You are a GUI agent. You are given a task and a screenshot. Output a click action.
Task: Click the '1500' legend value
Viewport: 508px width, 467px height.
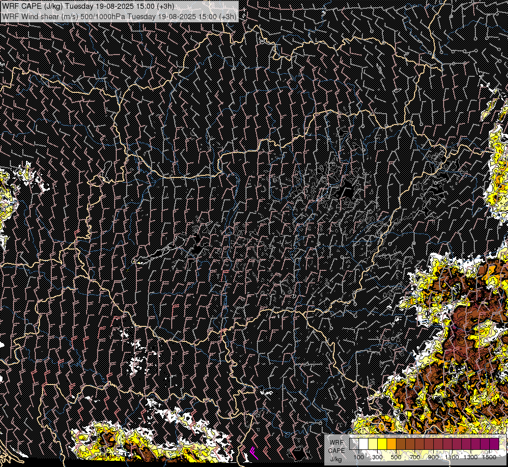[x=489, y=457]
